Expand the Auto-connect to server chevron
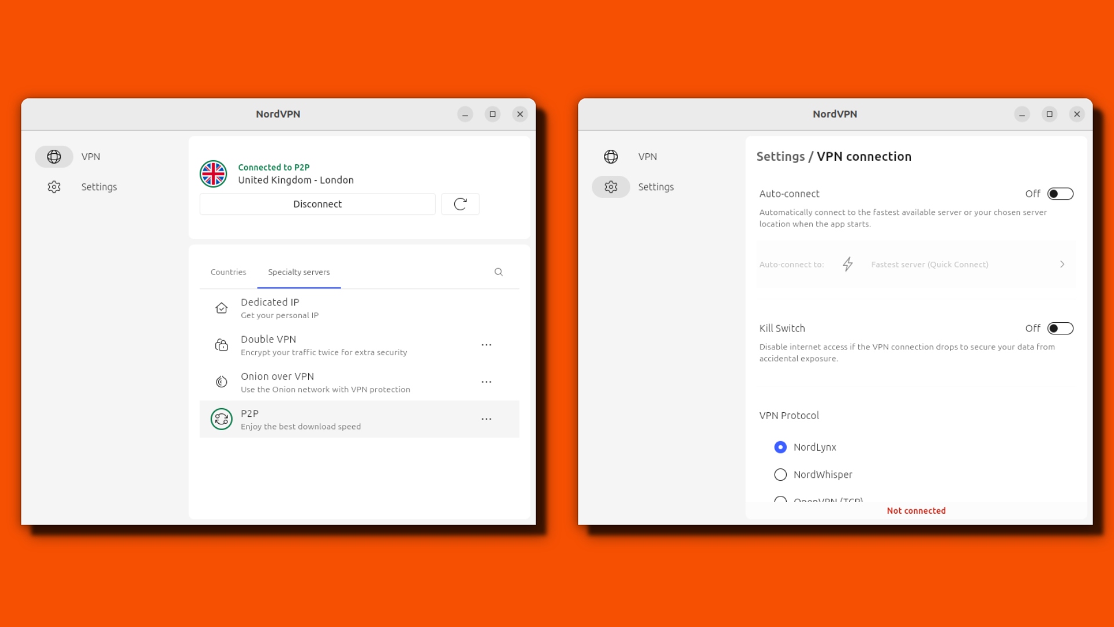 [1062, 264]
